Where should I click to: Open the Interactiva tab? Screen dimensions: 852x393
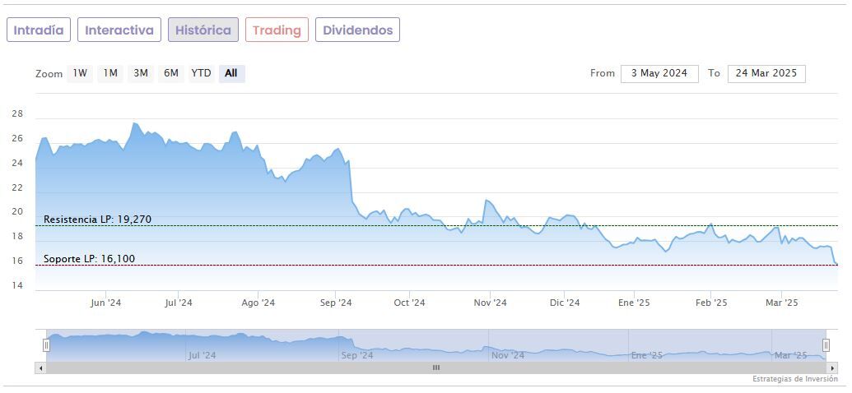coord(119,30)
